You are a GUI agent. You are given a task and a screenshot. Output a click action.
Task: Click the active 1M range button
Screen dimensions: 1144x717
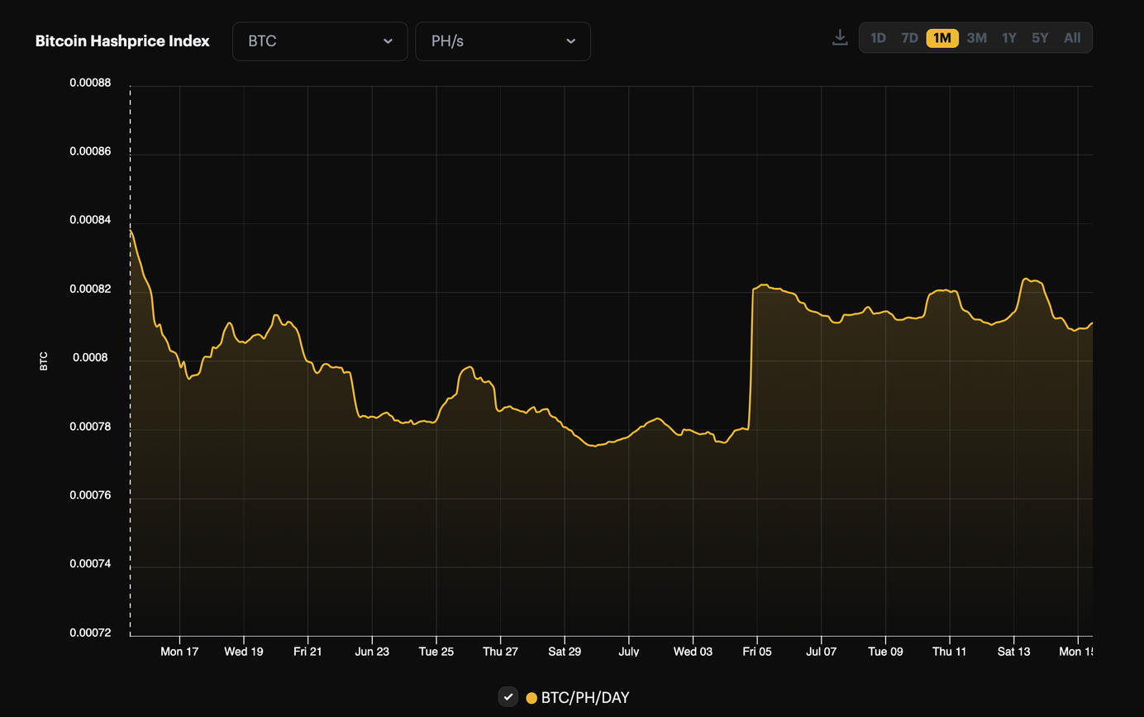[941, 37]
